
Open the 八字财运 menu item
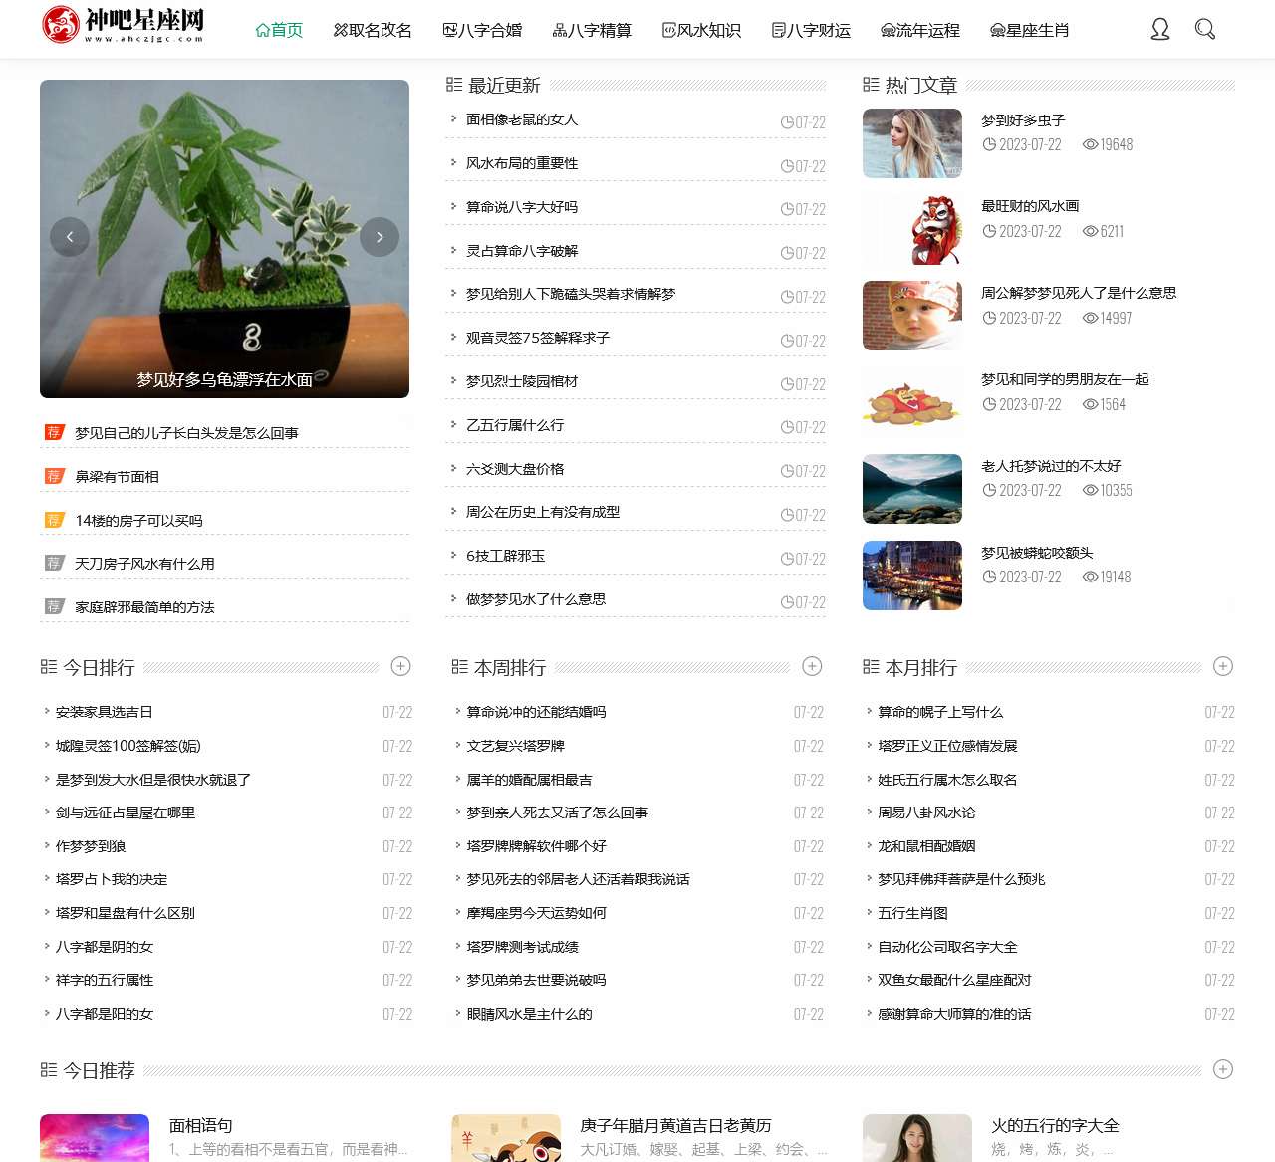tap(811, 30)
